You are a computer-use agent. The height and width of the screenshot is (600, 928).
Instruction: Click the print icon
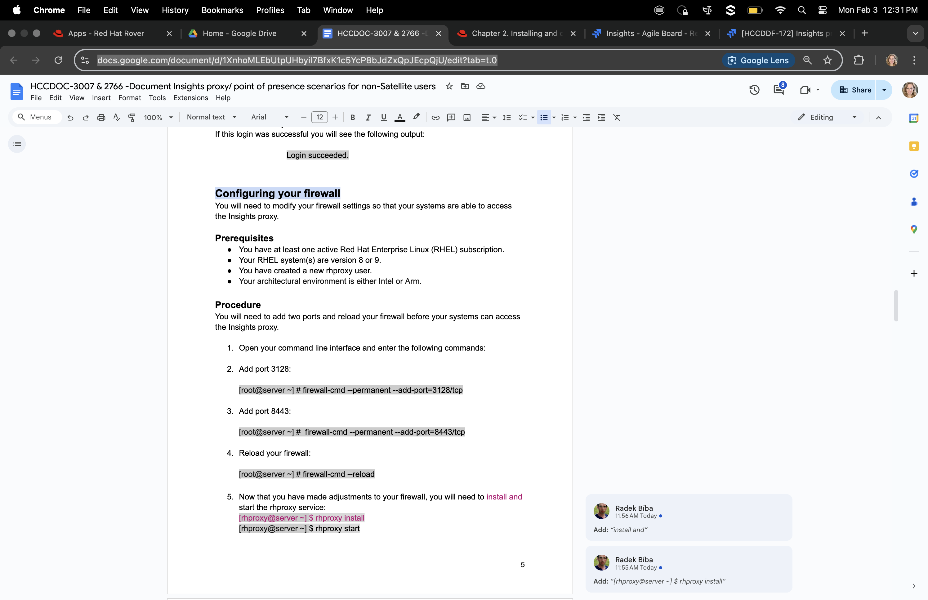(101, 117)
